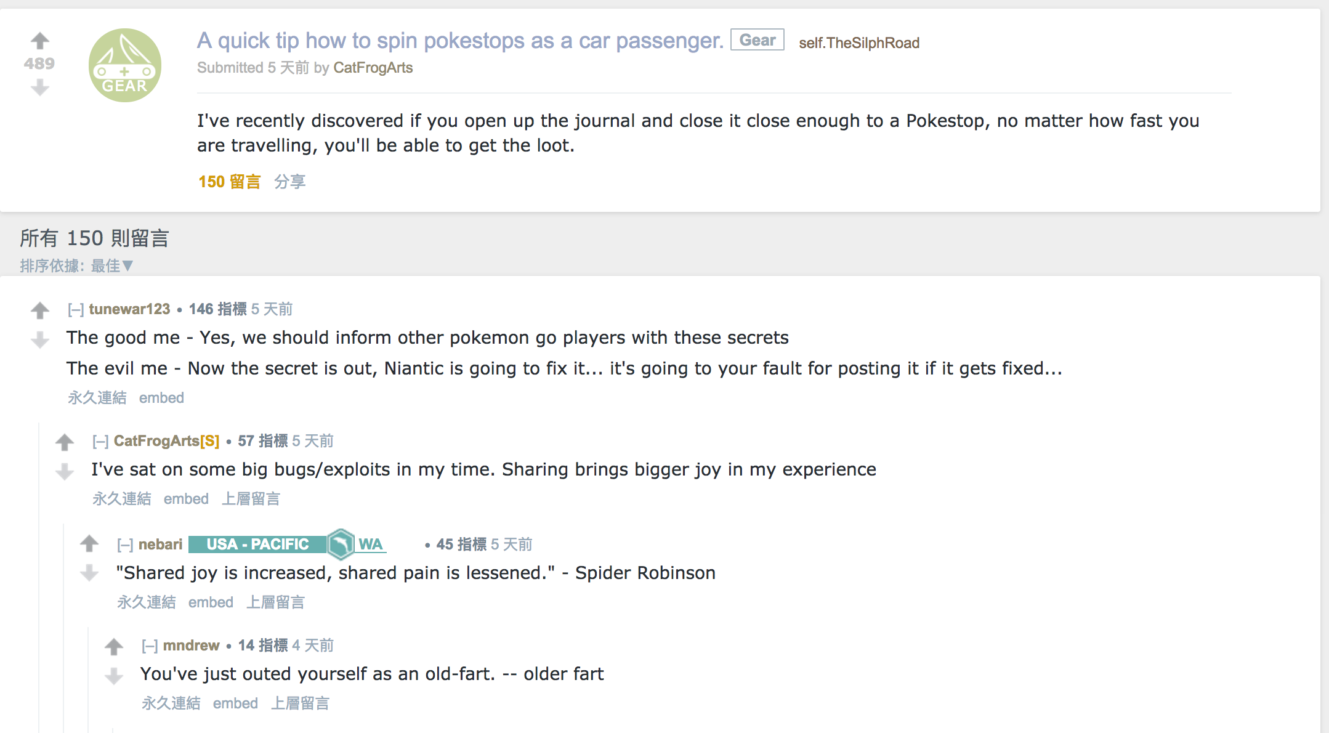Click the 分享 share link under post
The image size is (1329, 733).
click(x=289, y=182)
